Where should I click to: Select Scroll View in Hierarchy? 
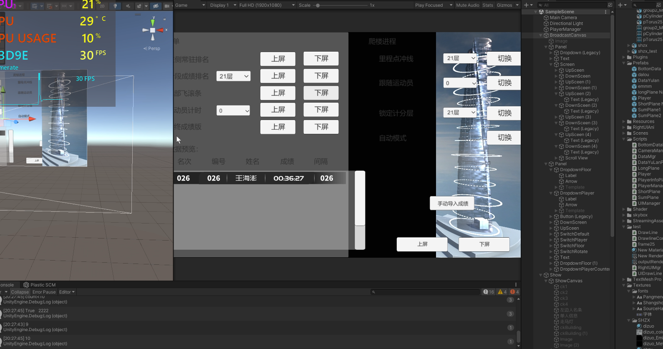(576, 158)
